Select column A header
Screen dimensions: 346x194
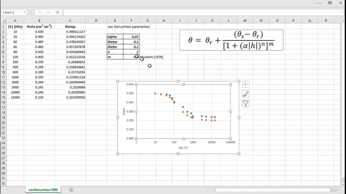[15, 20]
